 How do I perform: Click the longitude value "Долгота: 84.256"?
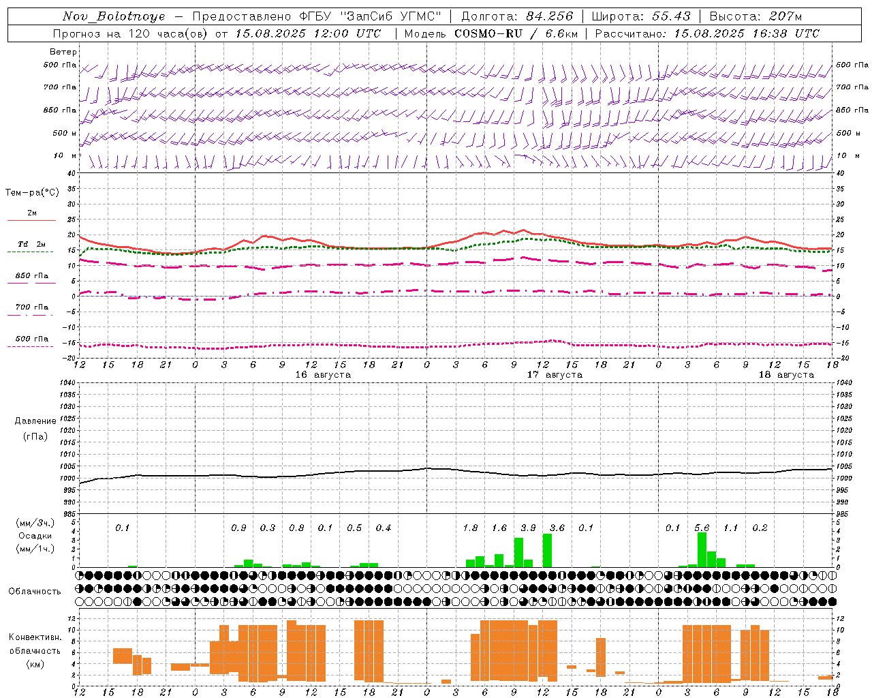[517, 16]
